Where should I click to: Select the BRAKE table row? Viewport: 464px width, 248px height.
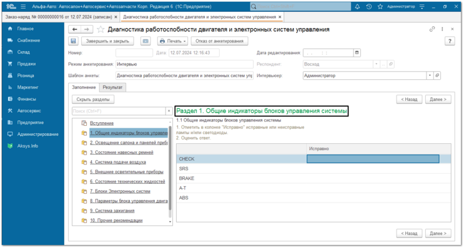point(313,178)
